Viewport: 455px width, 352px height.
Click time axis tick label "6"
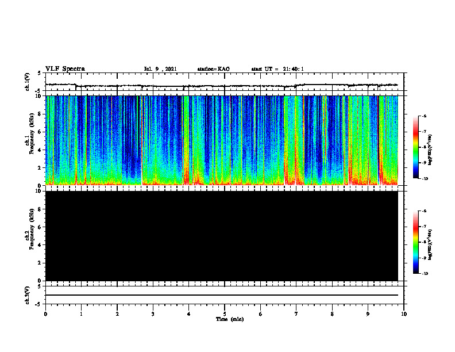pyautogui.click(x=260, y=314)
